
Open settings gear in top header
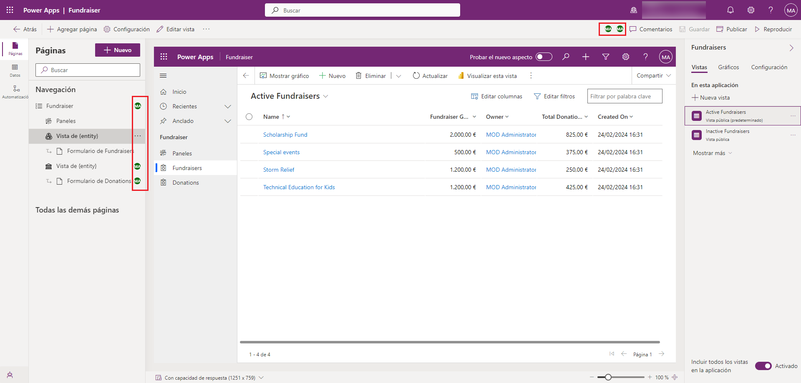751,10
